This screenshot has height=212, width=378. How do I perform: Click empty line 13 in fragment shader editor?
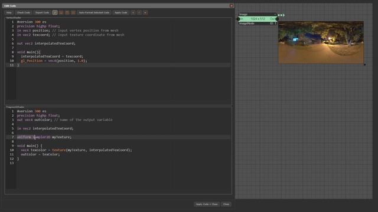pyautogui.click(x=123, y=163)
